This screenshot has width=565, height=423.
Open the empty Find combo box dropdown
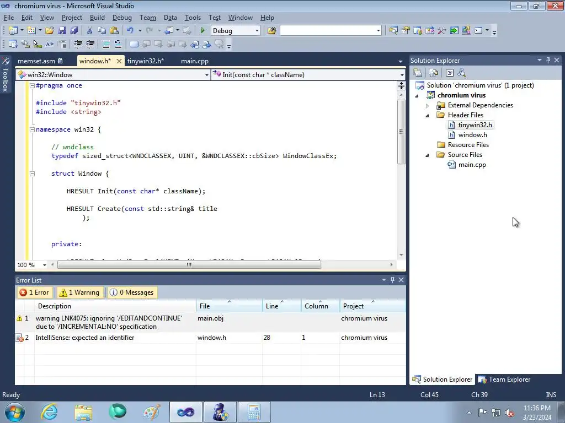click(378, 31)
